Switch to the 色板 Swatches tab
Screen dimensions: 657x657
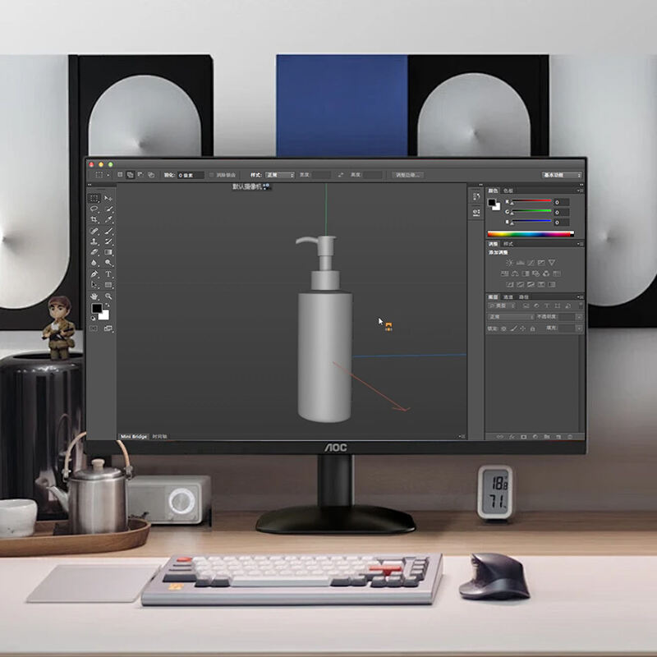tap(508, 191)
